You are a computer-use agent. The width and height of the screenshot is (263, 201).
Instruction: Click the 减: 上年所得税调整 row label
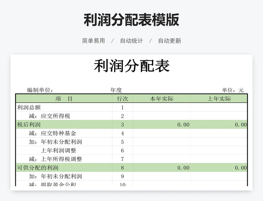click(55, 159)
